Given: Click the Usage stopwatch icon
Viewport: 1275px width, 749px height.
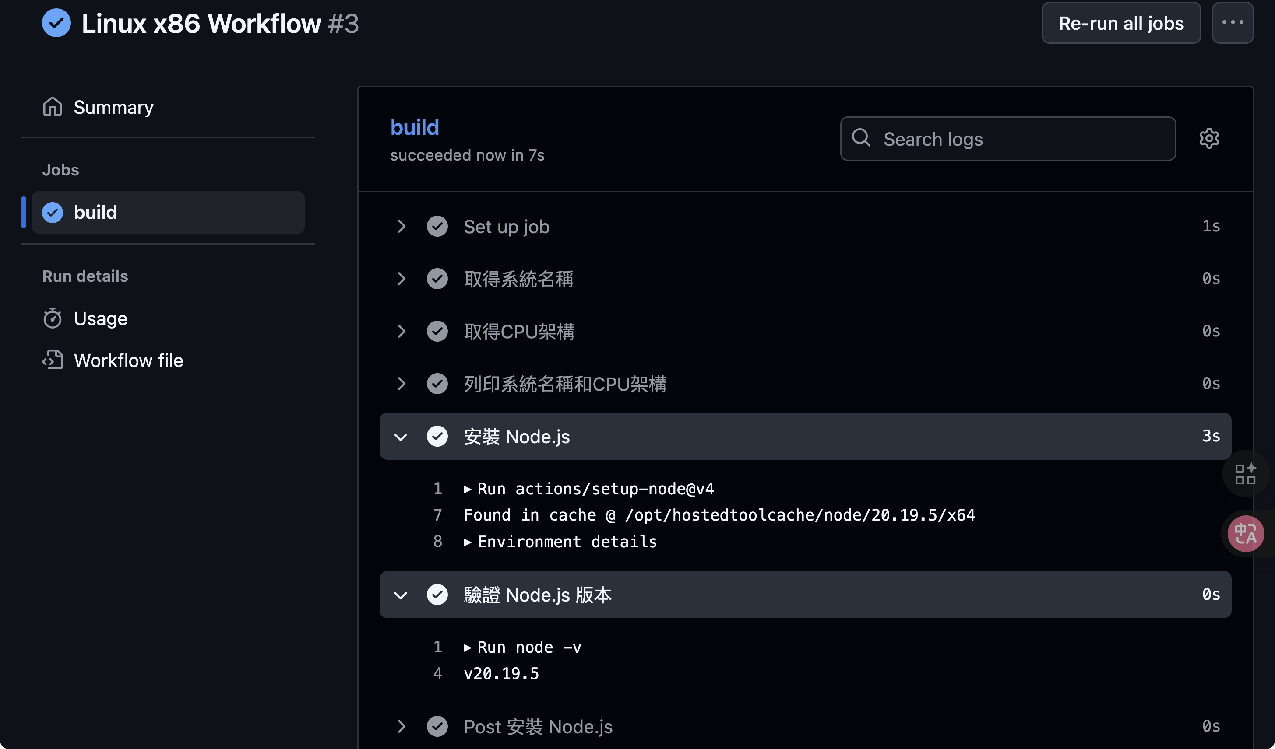Looking at the screenshot, I should 53,318.
